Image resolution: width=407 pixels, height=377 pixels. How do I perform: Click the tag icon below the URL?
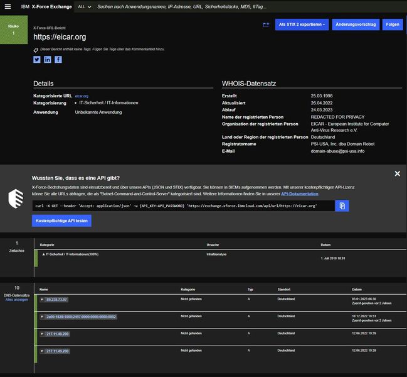[x=36, y=50]
